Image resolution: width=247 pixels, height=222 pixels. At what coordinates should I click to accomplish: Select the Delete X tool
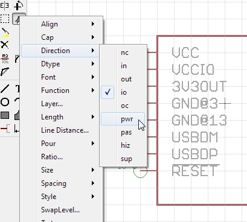click(x=5, y=45)
